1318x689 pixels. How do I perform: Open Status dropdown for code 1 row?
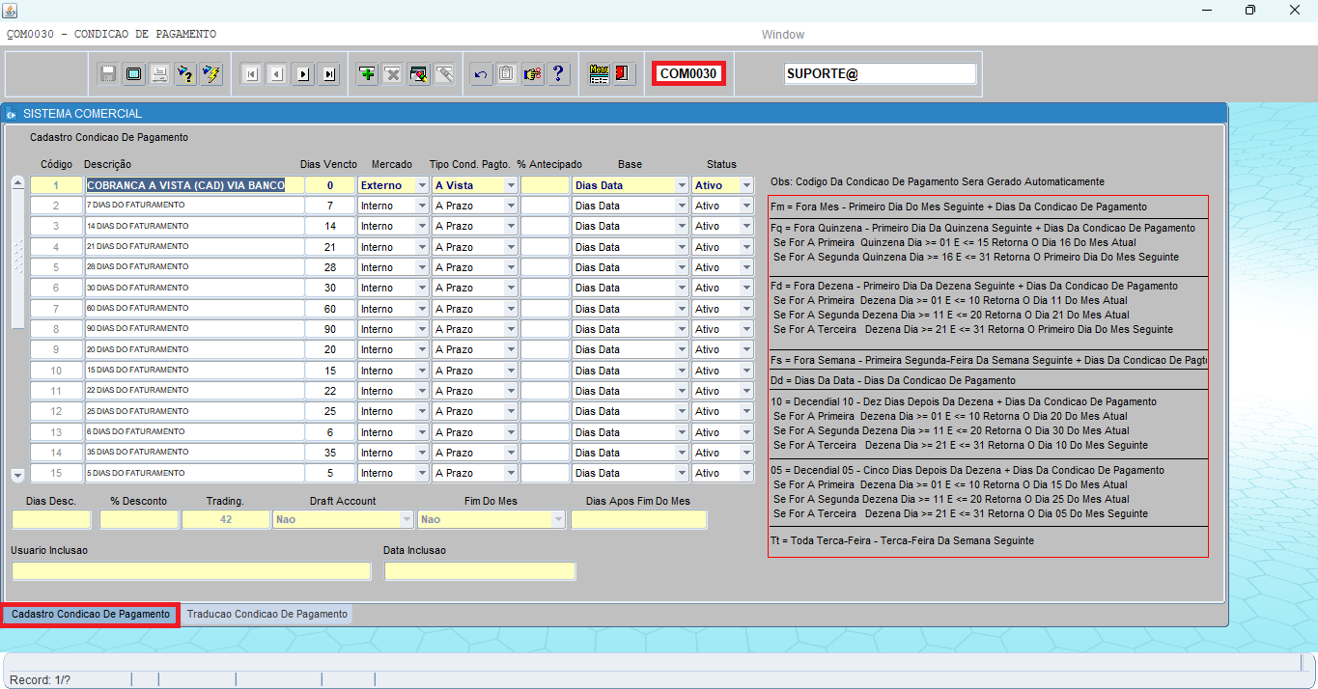pyautogui.click(x=746, y=185)
